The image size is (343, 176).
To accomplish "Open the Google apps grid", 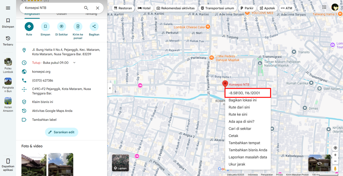I will point(324,7).
